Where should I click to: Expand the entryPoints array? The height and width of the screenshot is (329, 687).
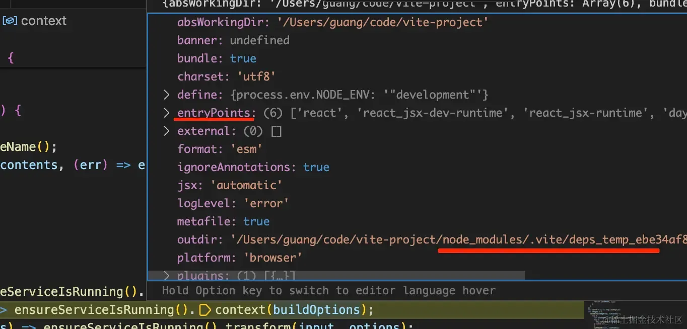tap(167, 113)
